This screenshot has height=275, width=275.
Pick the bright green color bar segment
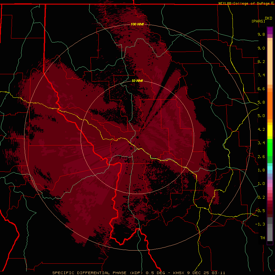[x=270, y=147]
